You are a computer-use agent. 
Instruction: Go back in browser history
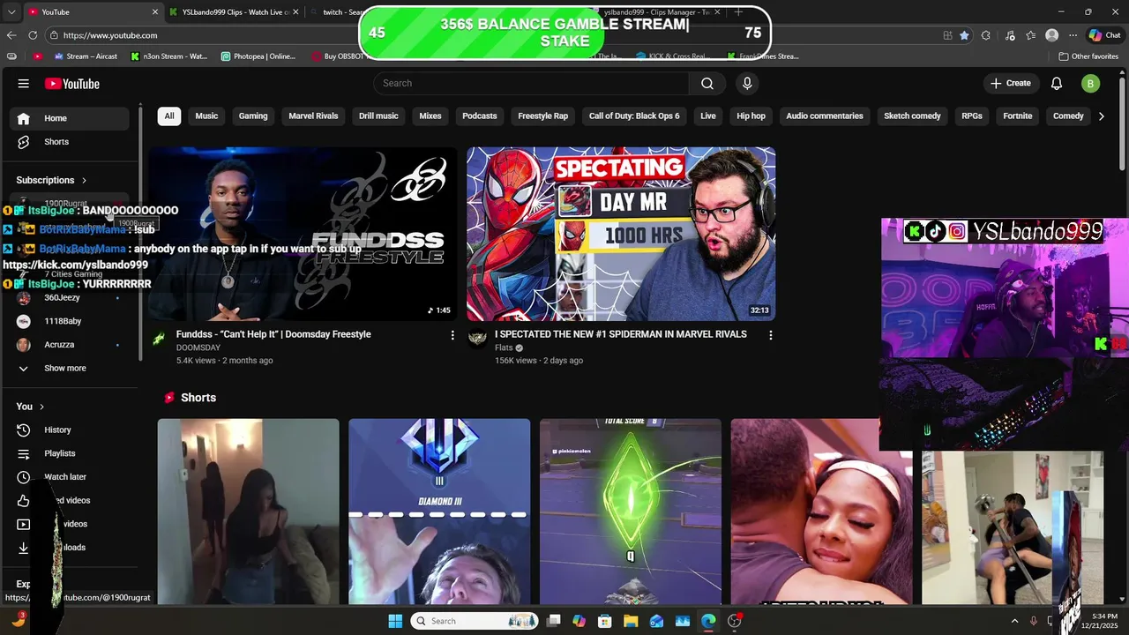(11, 35)
